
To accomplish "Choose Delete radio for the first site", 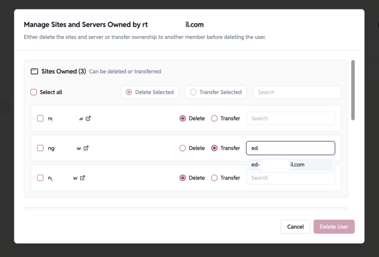I will coord(183,118).
